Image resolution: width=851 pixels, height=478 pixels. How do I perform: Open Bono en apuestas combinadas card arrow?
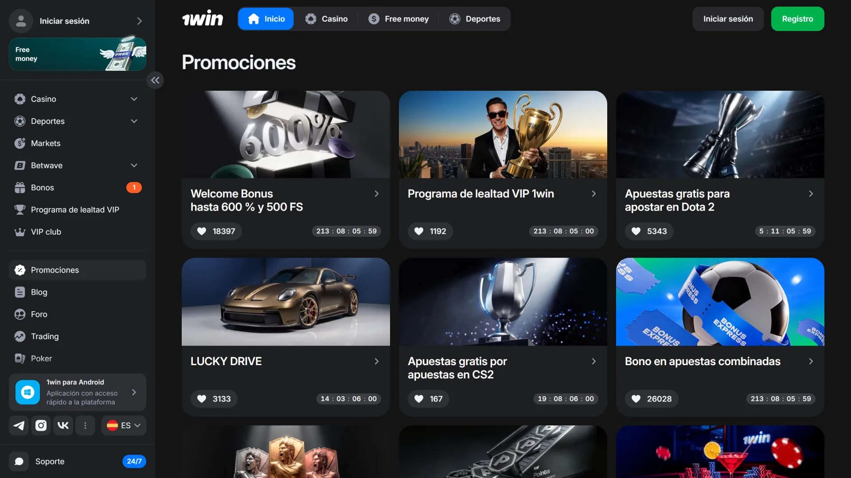coord(811,361)
